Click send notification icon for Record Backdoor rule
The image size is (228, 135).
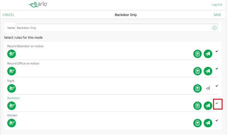tap(208, 54)
